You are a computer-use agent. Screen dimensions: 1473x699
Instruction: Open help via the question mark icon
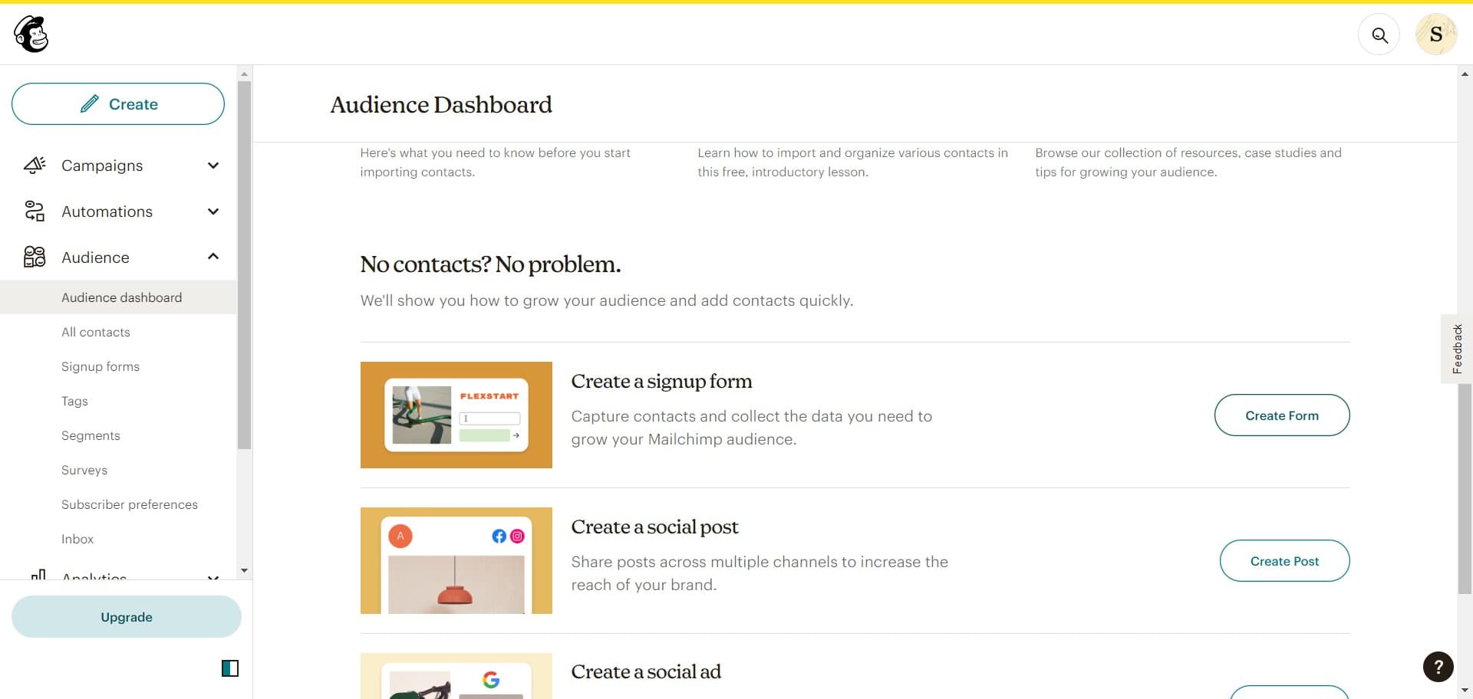1438,667
